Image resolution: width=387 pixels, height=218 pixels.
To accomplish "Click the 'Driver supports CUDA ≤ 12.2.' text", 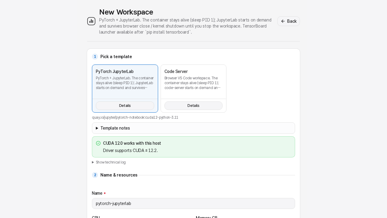I will pos(130,150).
